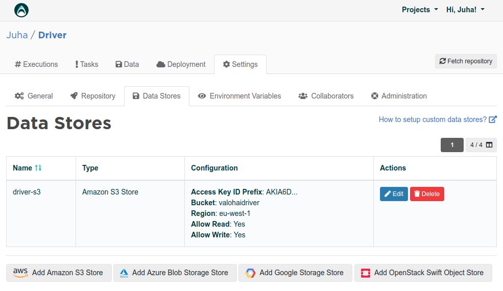The height and width of the screenshot is (291, 503).
Task: Click the Allow Read: Yes text
Action: click(x=218, y=224)
